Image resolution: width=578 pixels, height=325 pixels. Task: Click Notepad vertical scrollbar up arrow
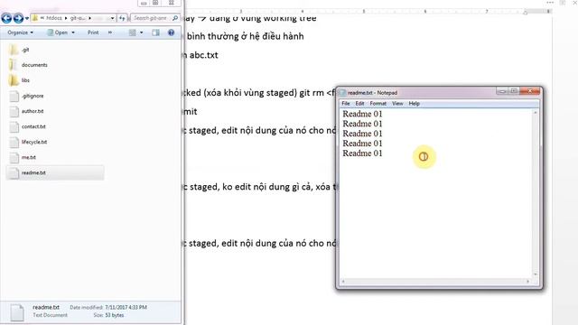click(x=536, y=112)
